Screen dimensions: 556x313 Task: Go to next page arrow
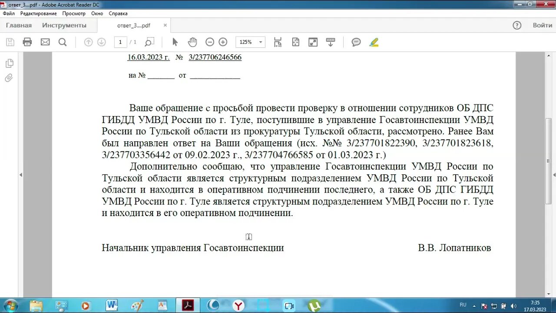(x=101, y=42)
